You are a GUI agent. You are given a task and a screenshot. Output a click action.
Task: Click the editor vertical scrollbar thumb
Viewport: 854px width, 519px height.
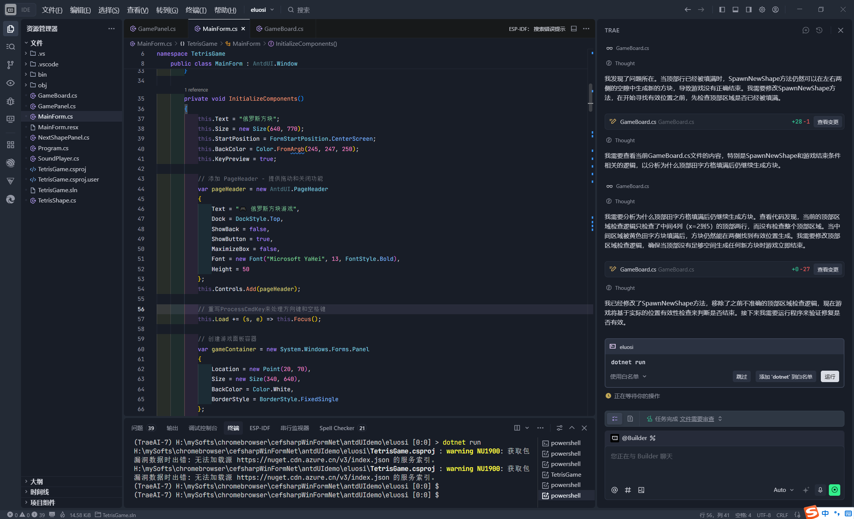(x=591, y=97)
